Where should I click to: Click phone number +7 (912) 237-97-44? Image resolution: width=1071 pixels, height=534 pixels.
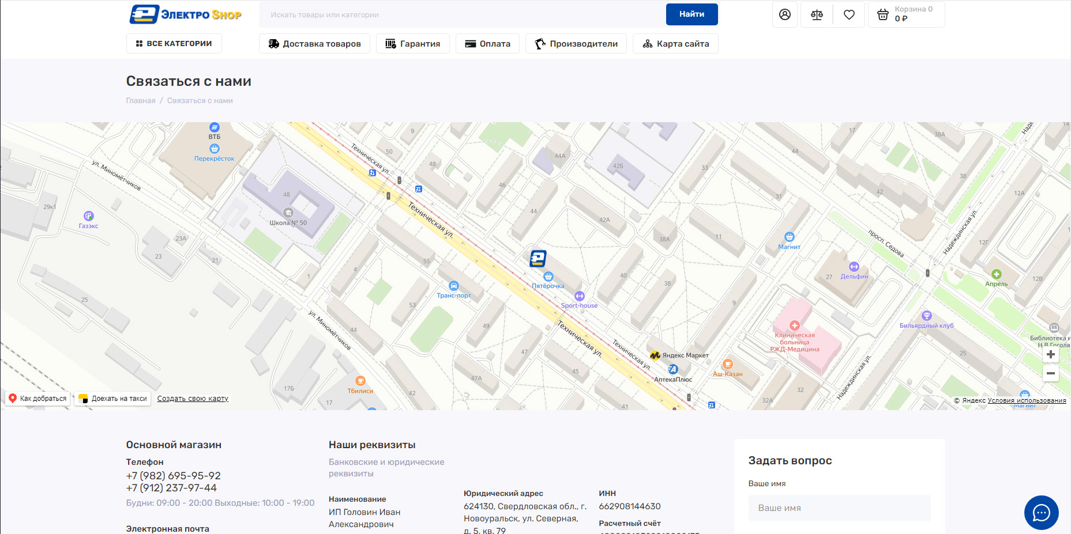pos(172,488)
